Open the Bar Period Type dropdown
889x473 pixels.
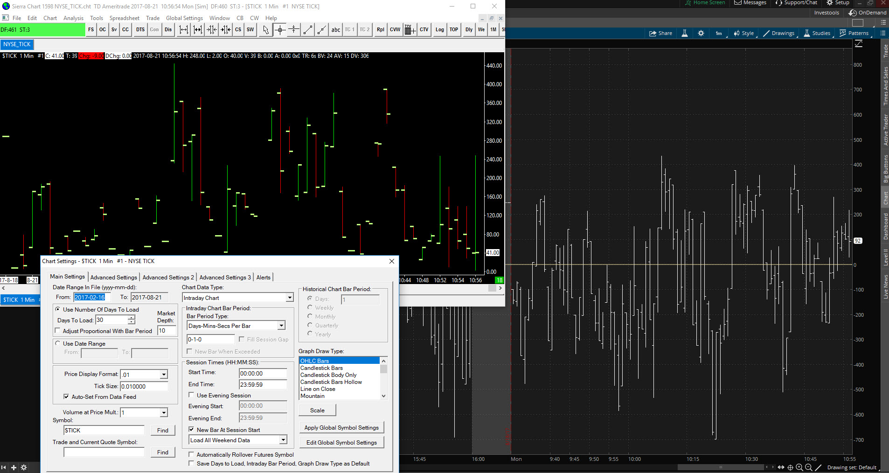[x=281, y=326]
